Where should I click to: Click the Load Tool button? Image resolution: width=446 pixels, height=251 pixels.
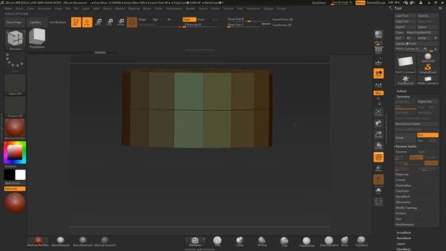[405, 15]
